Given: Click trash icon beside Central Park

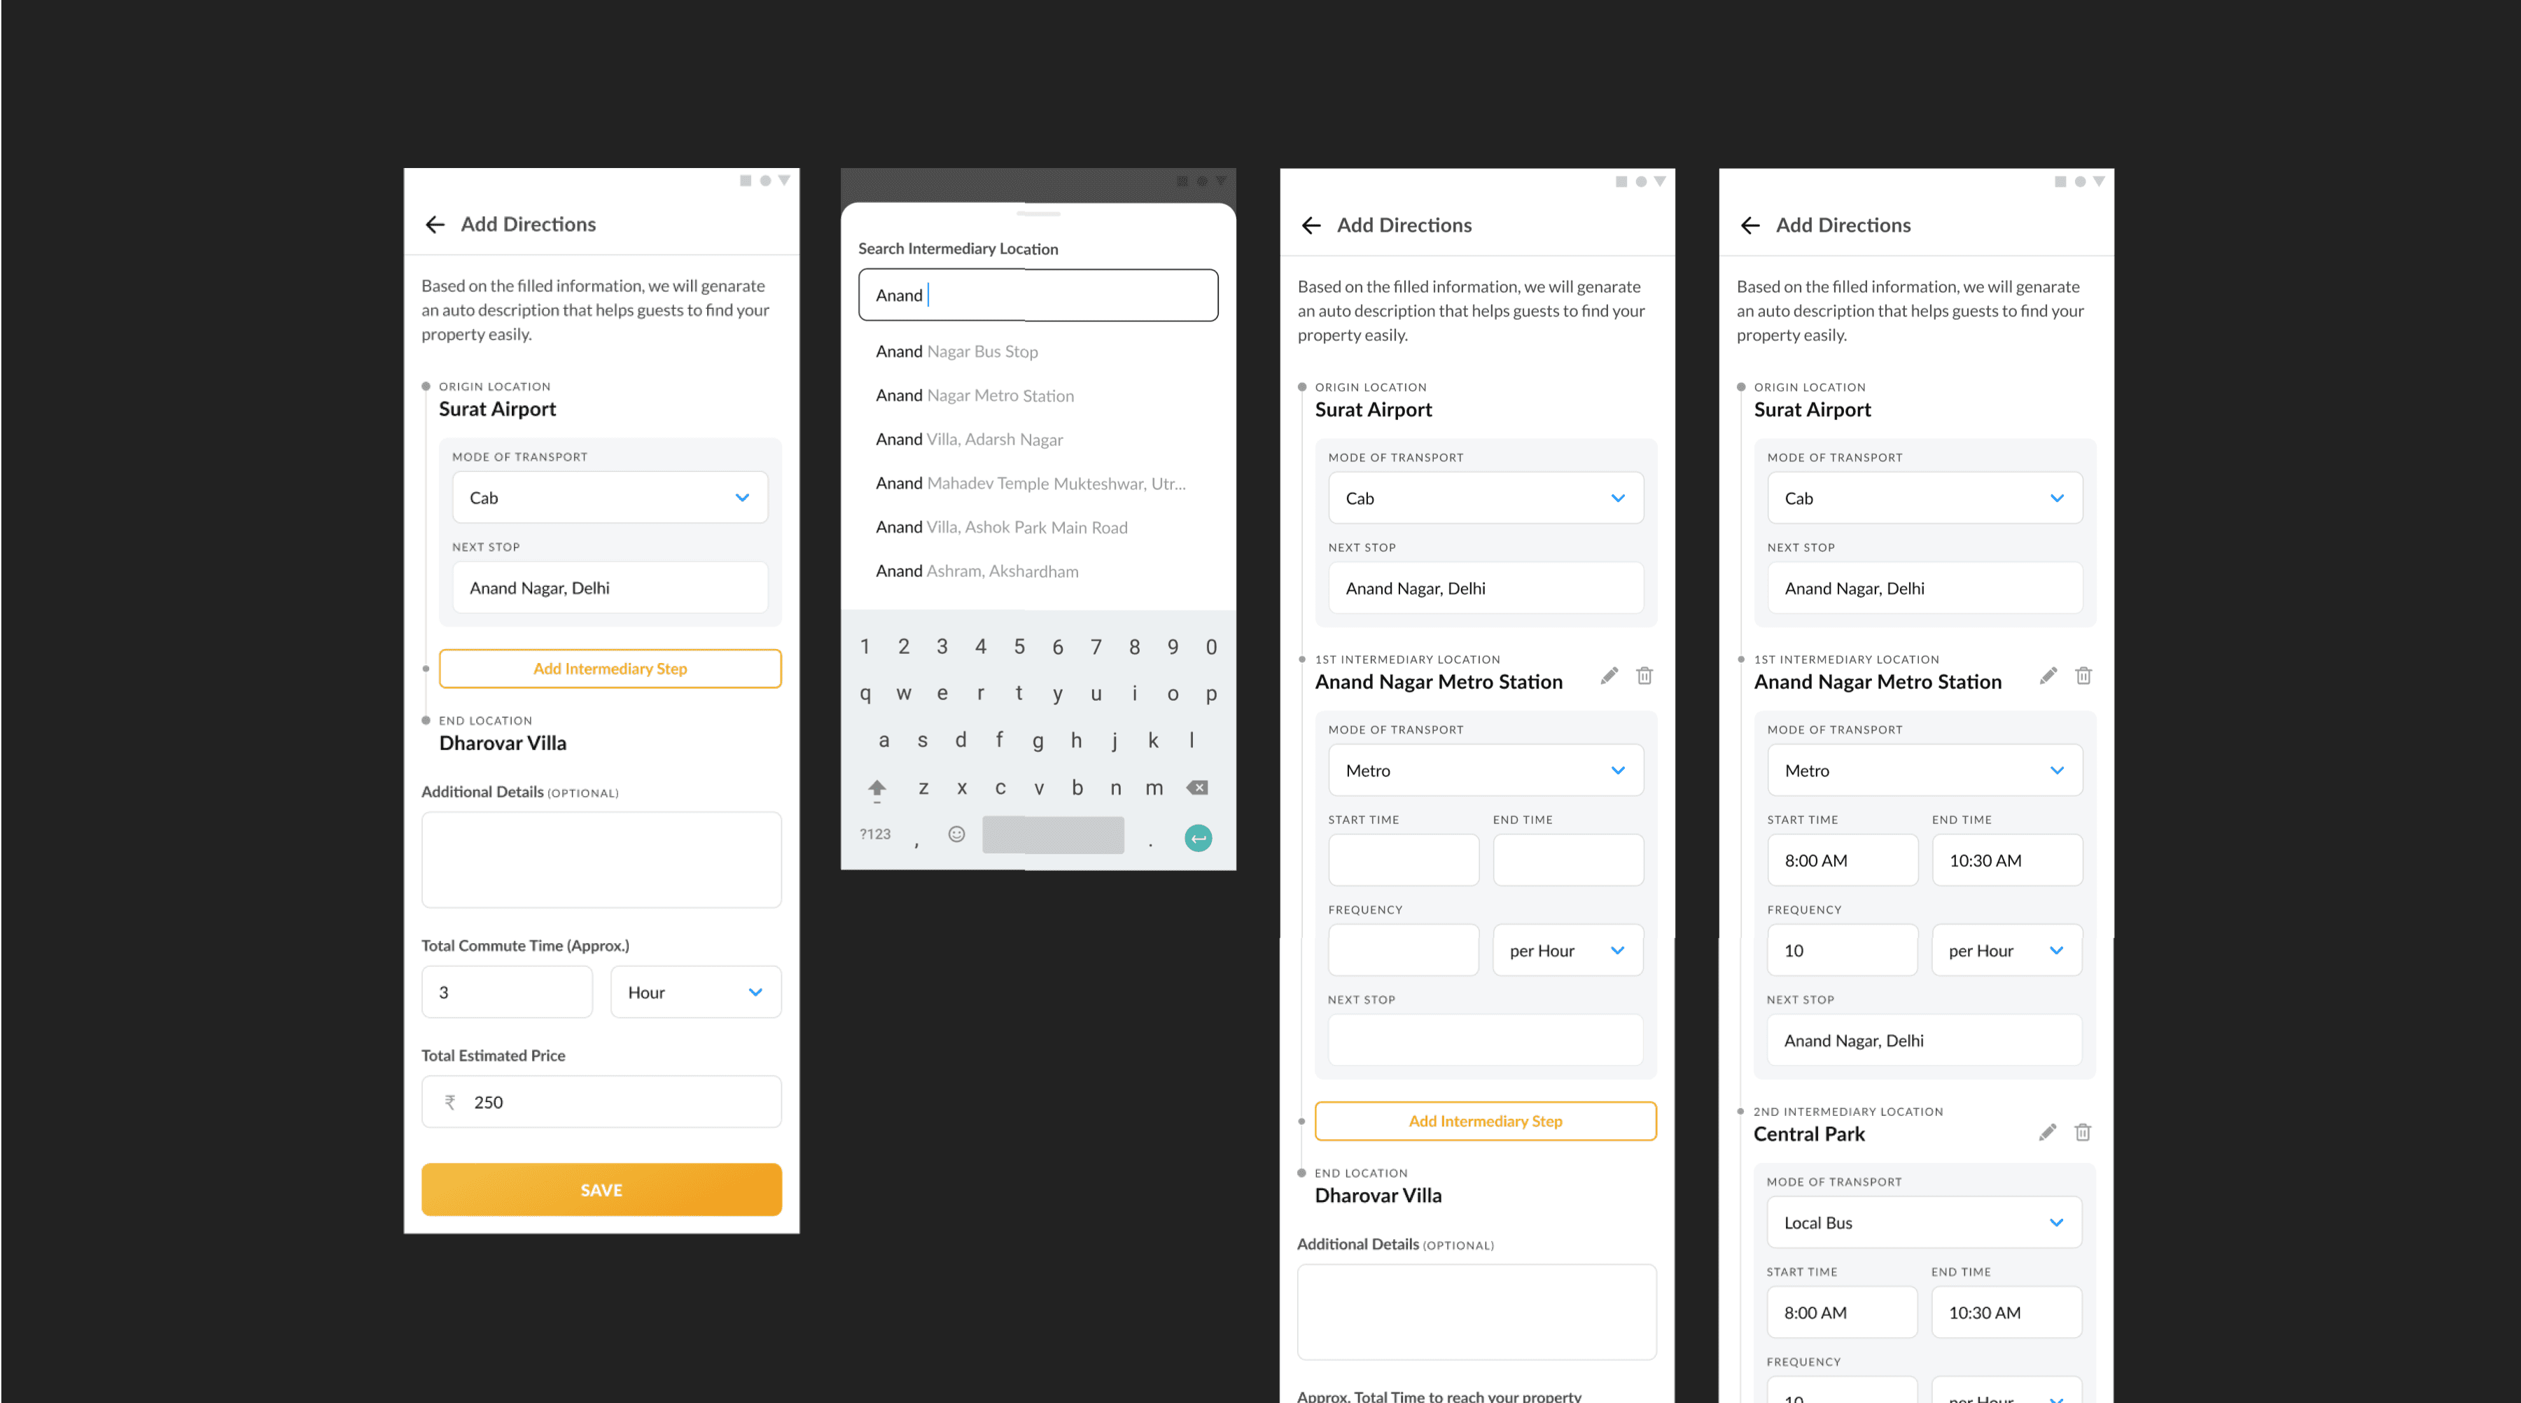Looking at the screenshot, I should coord(2083,1132).
